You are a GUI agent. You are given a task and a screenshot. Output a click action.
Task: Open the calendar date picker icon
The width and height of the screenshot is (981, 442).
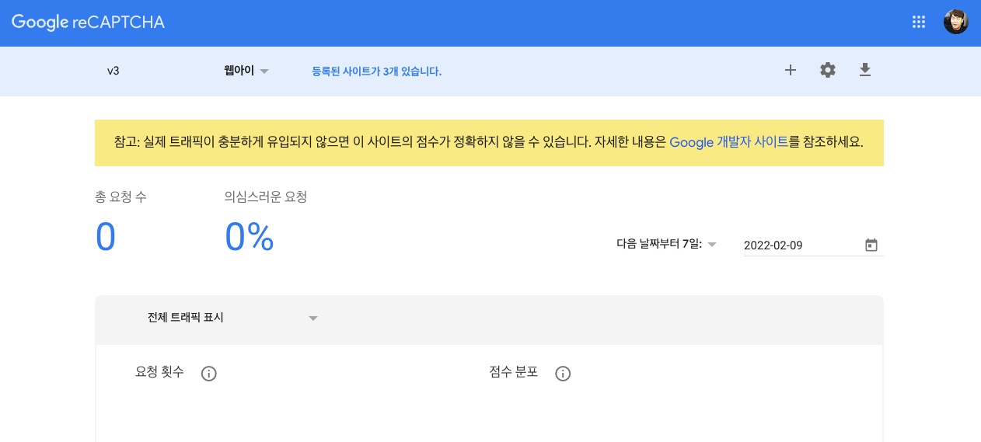[x=871, y=245]
